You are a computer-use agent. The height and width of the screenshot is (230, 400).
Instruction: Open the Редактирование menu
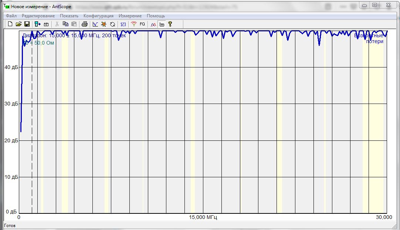point(38,16)
